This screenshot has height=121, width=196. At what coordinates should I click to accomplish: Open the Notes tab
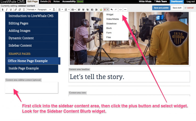[x=57, y=2]
